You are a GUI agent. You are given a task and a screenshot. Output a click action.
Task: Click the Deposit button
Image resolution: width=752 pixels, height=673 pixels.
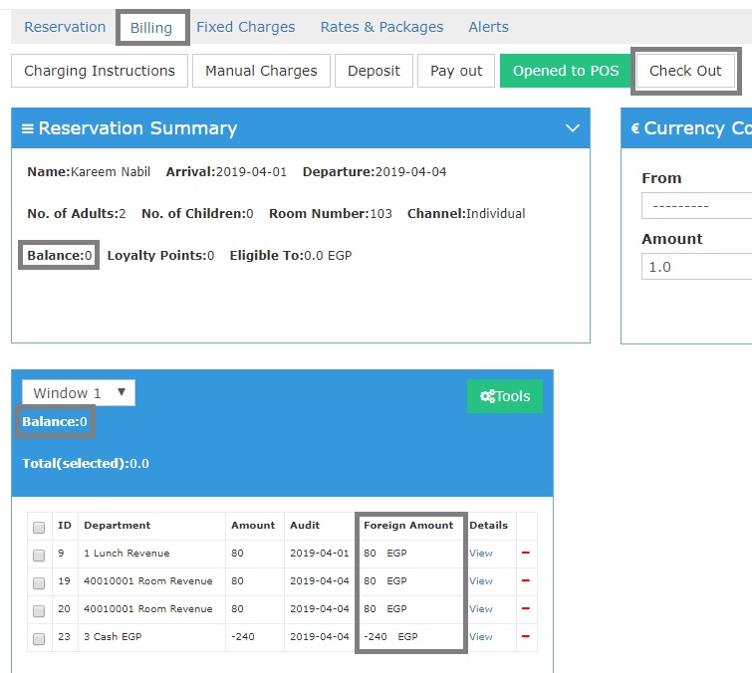pos(374,71)
